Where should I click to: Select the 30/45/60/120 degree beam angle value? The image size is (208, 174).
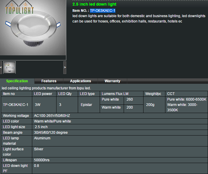click(51, 133)
